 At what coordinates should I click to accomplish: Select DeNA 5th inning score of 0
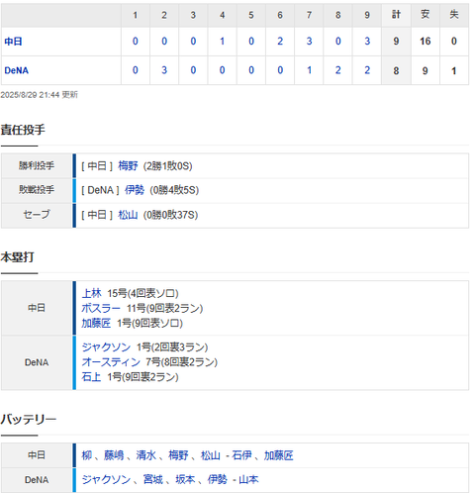pyautogui.click(x=251, y=70)
